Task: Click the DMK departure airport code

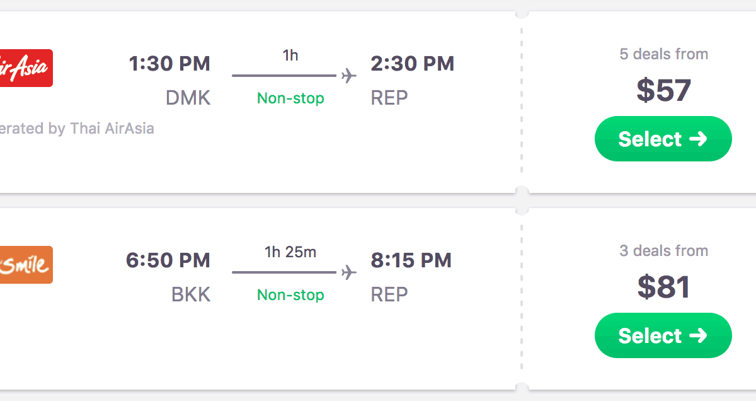Action: click(188, 98)
